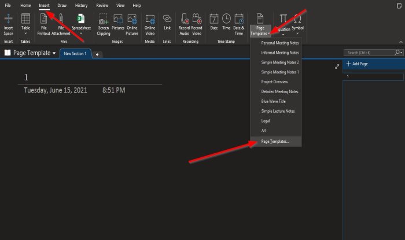Switch to the View tab
The image size is (405, 240).
coord(120,5)
